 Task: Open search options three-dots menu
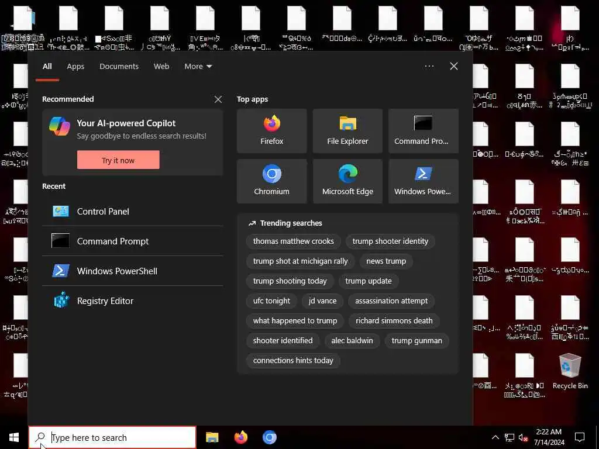pyautogui.click(x=429, y=67)
